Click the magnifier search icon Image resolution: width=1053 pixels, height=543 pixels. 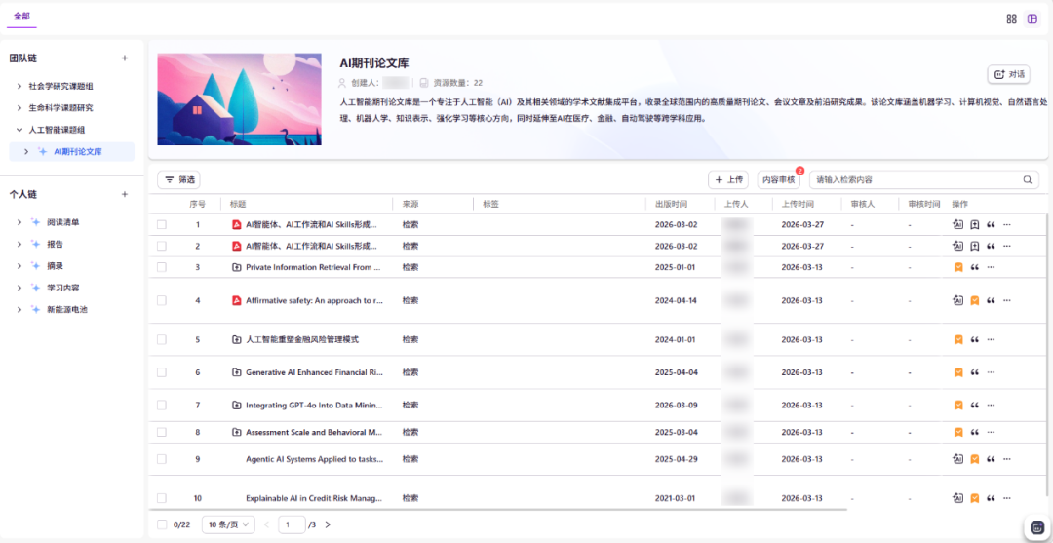[1028, 180]
